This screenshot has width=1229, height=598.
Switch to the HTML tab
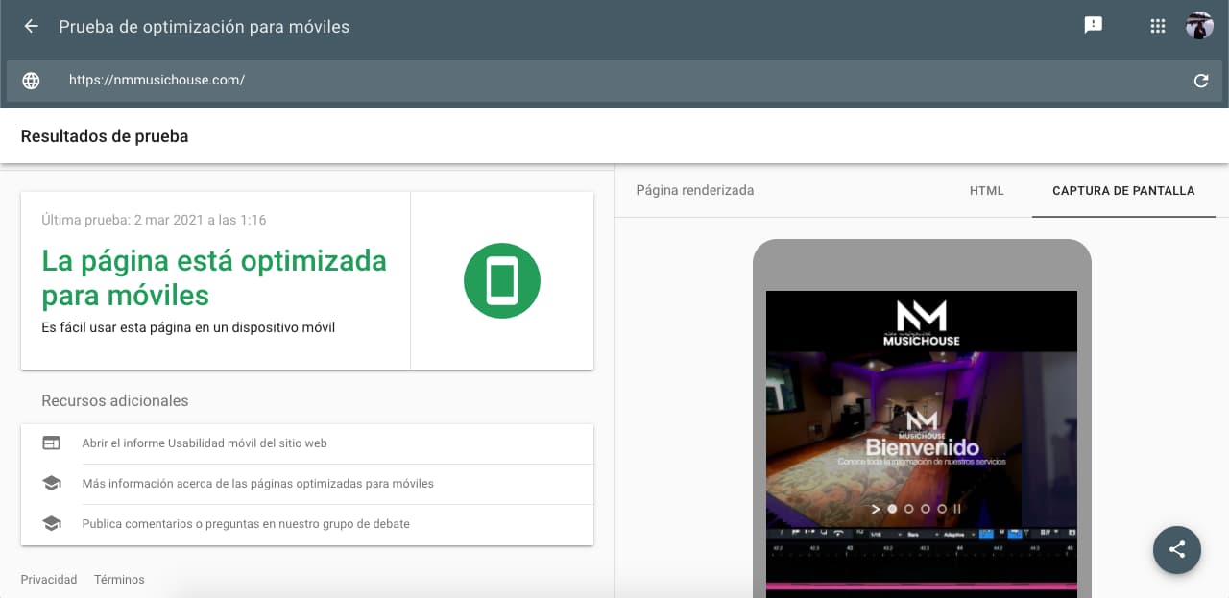point(986,191)
